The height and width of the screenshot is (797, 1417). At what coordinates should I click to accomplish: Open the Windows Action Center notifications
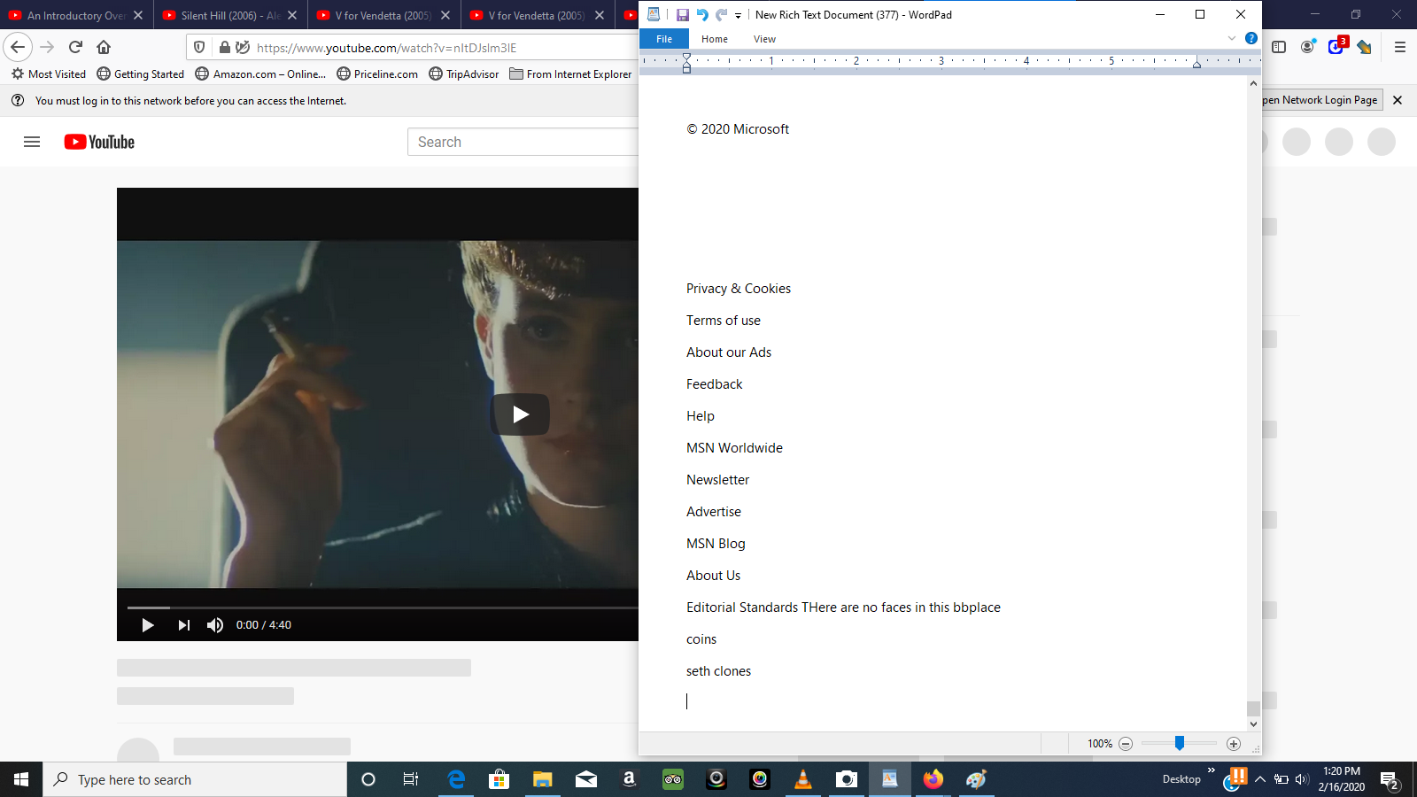[1390, 780]
